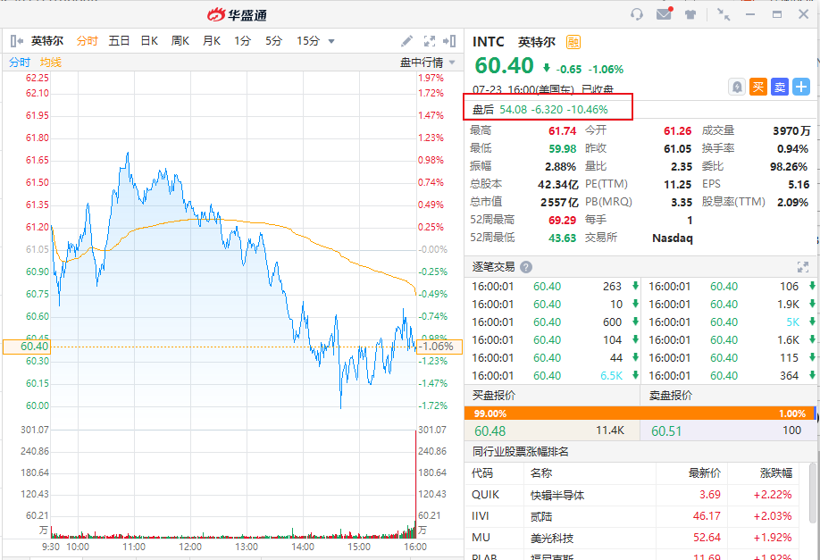
Task: Select the 5分 interval tab
Action: click(x=273, y=41)
